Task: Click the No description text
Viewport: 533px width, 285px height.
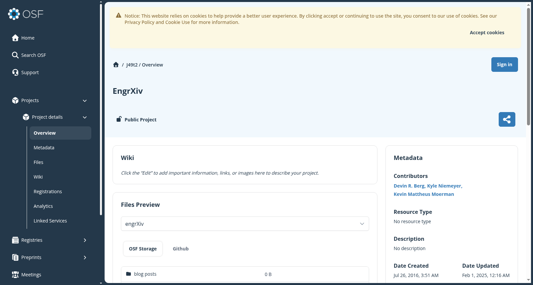Action: (409, 248)
